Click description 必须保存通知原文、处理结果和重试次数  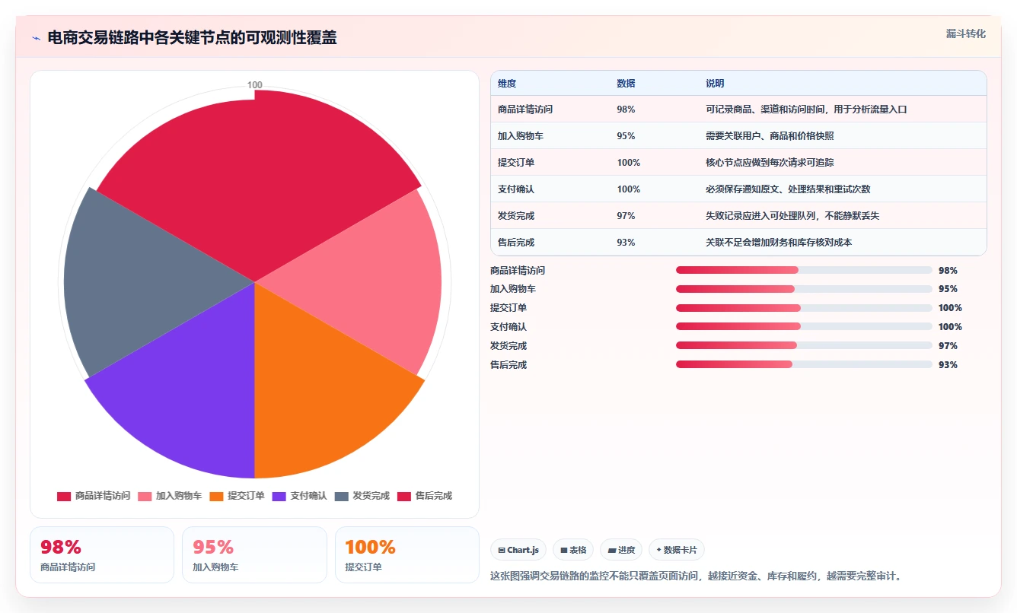point(788,189)
